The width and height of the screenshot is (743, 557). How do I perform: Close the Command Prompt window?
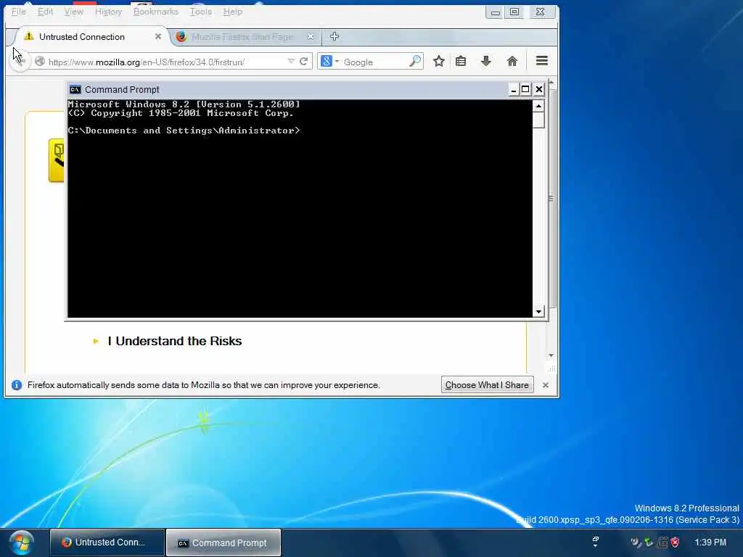tap(539, 89)
